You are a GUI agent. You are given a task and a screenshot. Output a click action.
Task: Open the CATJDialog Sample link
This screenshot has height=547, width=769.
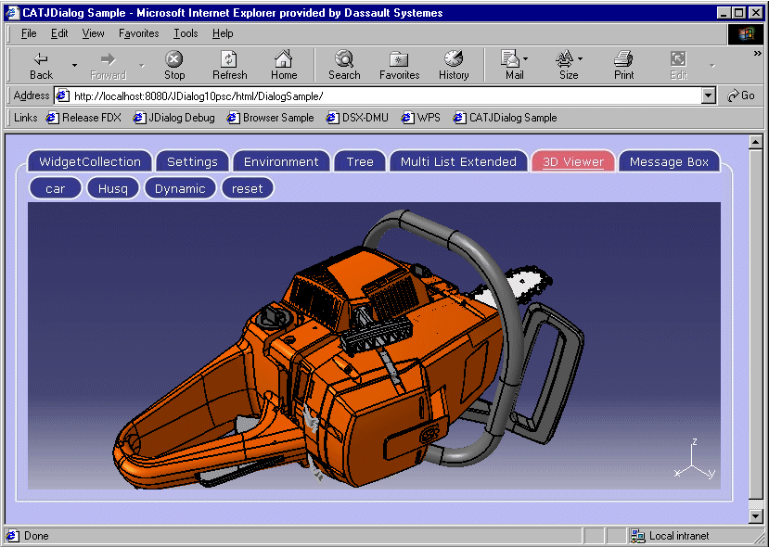pyautogui.click(x=506, y=118)
